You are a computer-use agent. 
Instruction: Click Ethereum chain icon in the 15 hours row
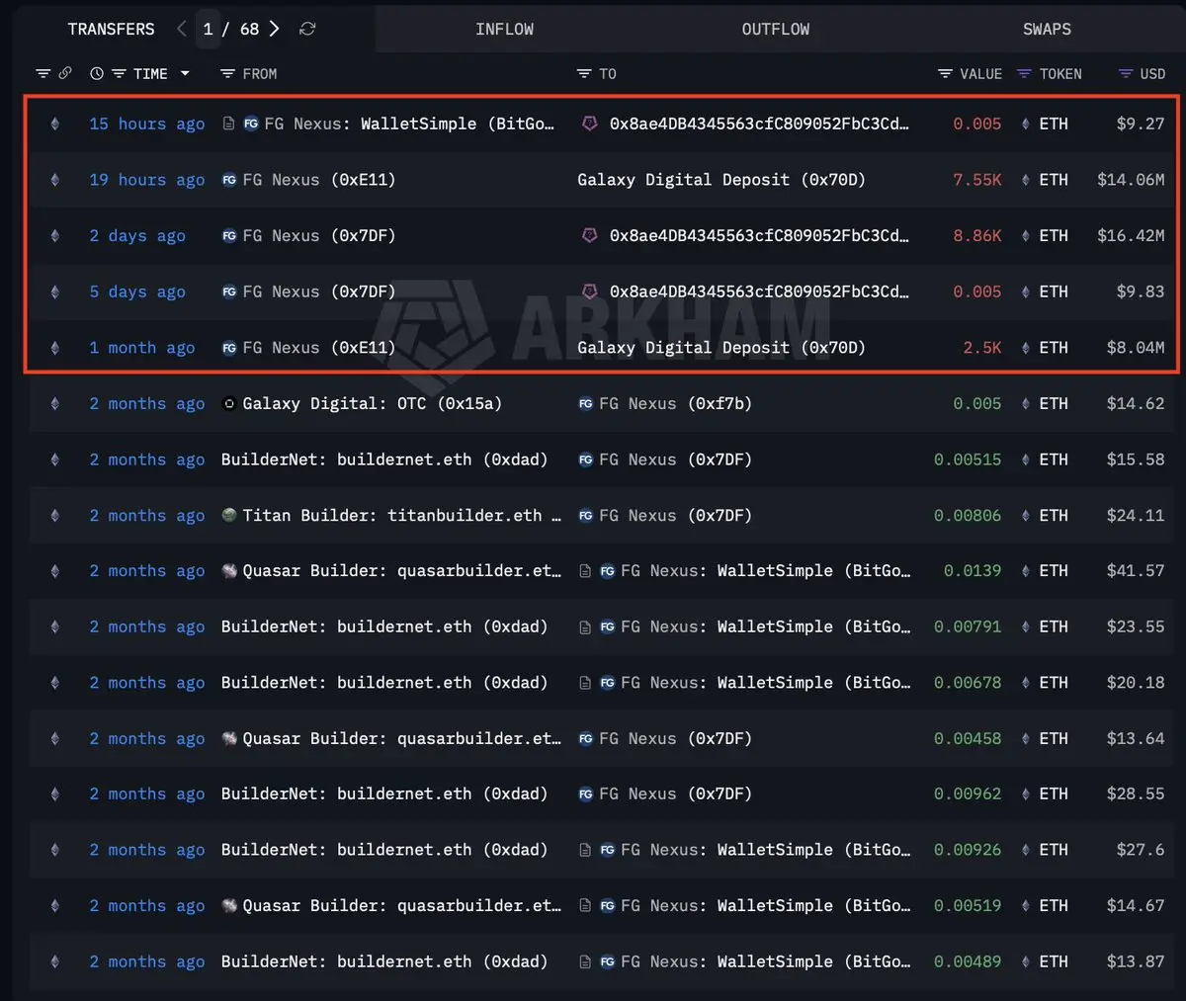click(x=54, y=124)
